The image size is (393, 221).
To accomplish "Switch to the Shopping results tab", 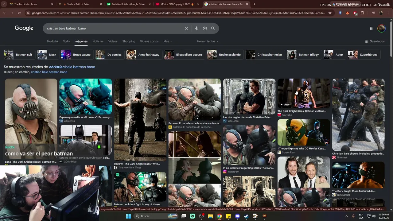I will [x=129, y=41].
